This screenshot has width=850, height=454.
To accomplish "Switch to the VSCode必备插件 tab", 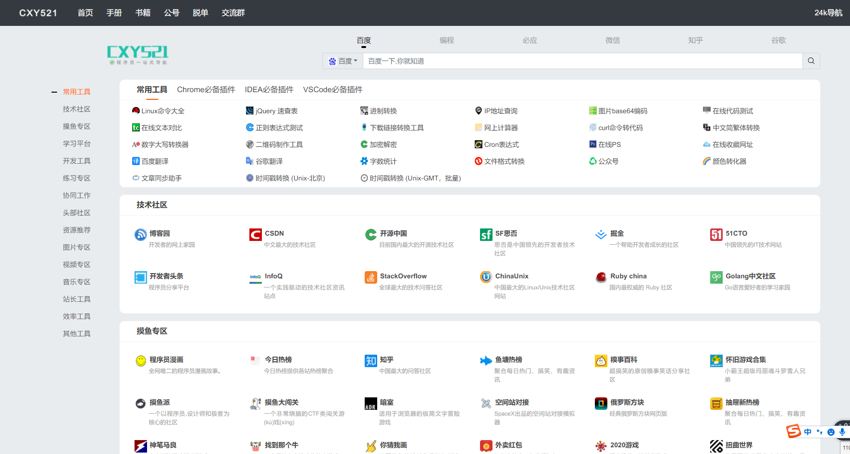I will (x=333, y=89).
